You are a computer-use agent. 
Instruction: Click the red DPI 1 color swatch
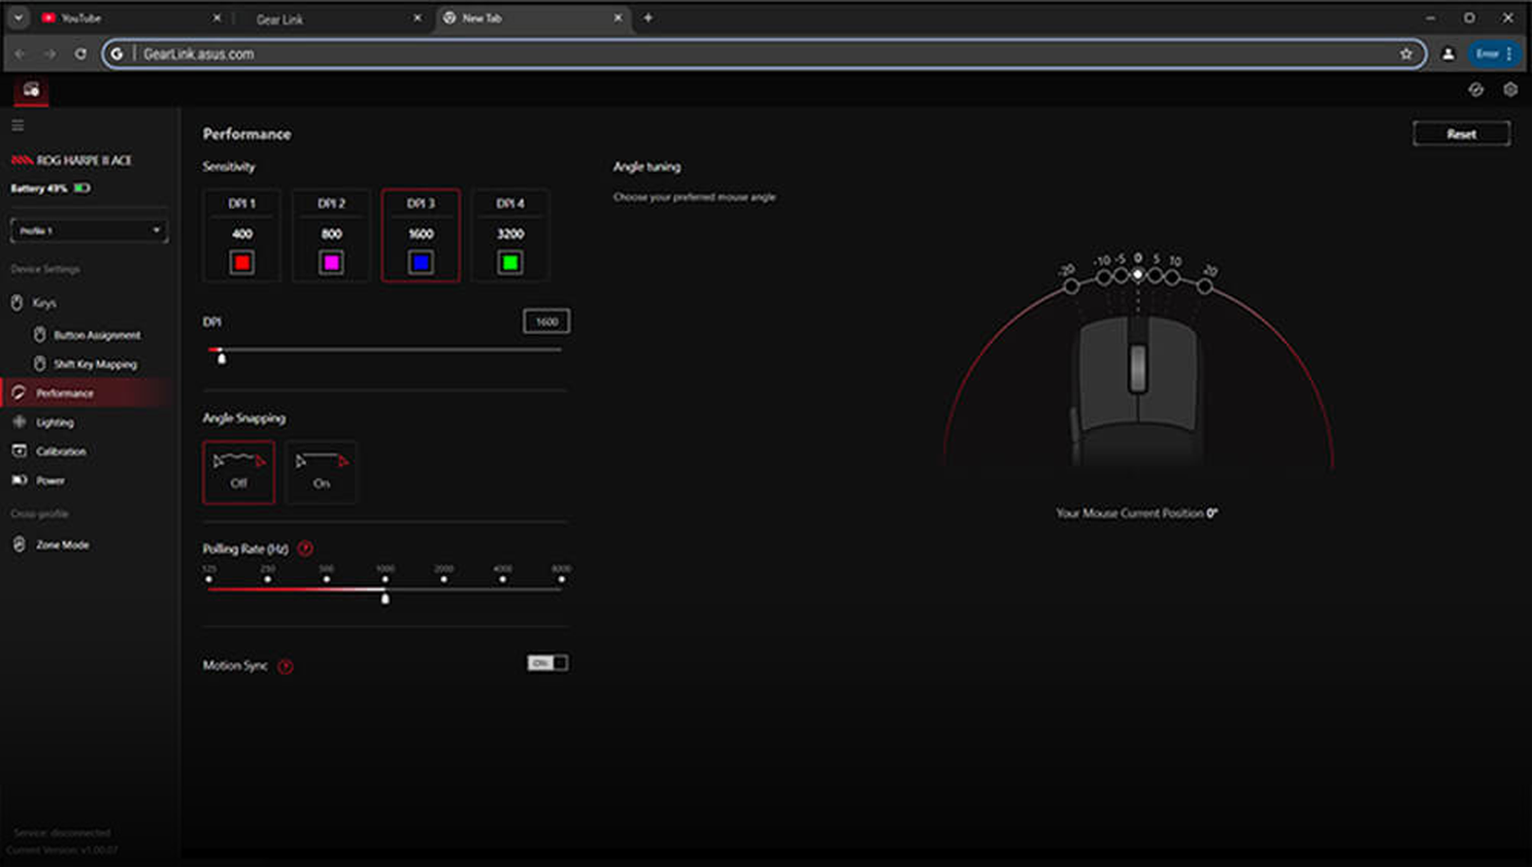click(x=242, y=263)
